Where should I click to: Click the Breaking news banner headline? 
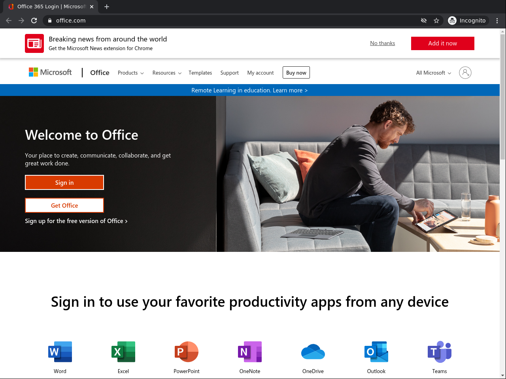pyautogui.click(x=108, y=39)
